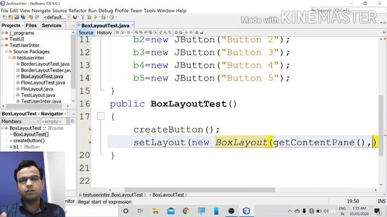Viewport: 387px width, 217px height.
Task: Click the Redo toolbar icon
Action: coord(37,17)
